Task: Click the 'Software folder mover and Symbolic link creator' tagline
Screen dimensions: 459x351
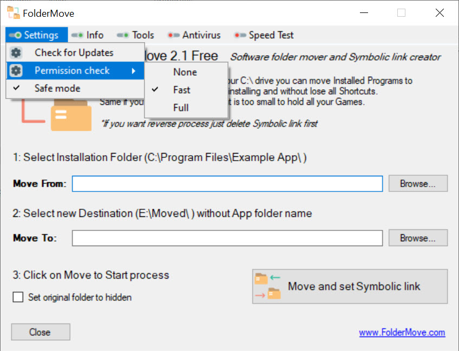Action: 336,57
